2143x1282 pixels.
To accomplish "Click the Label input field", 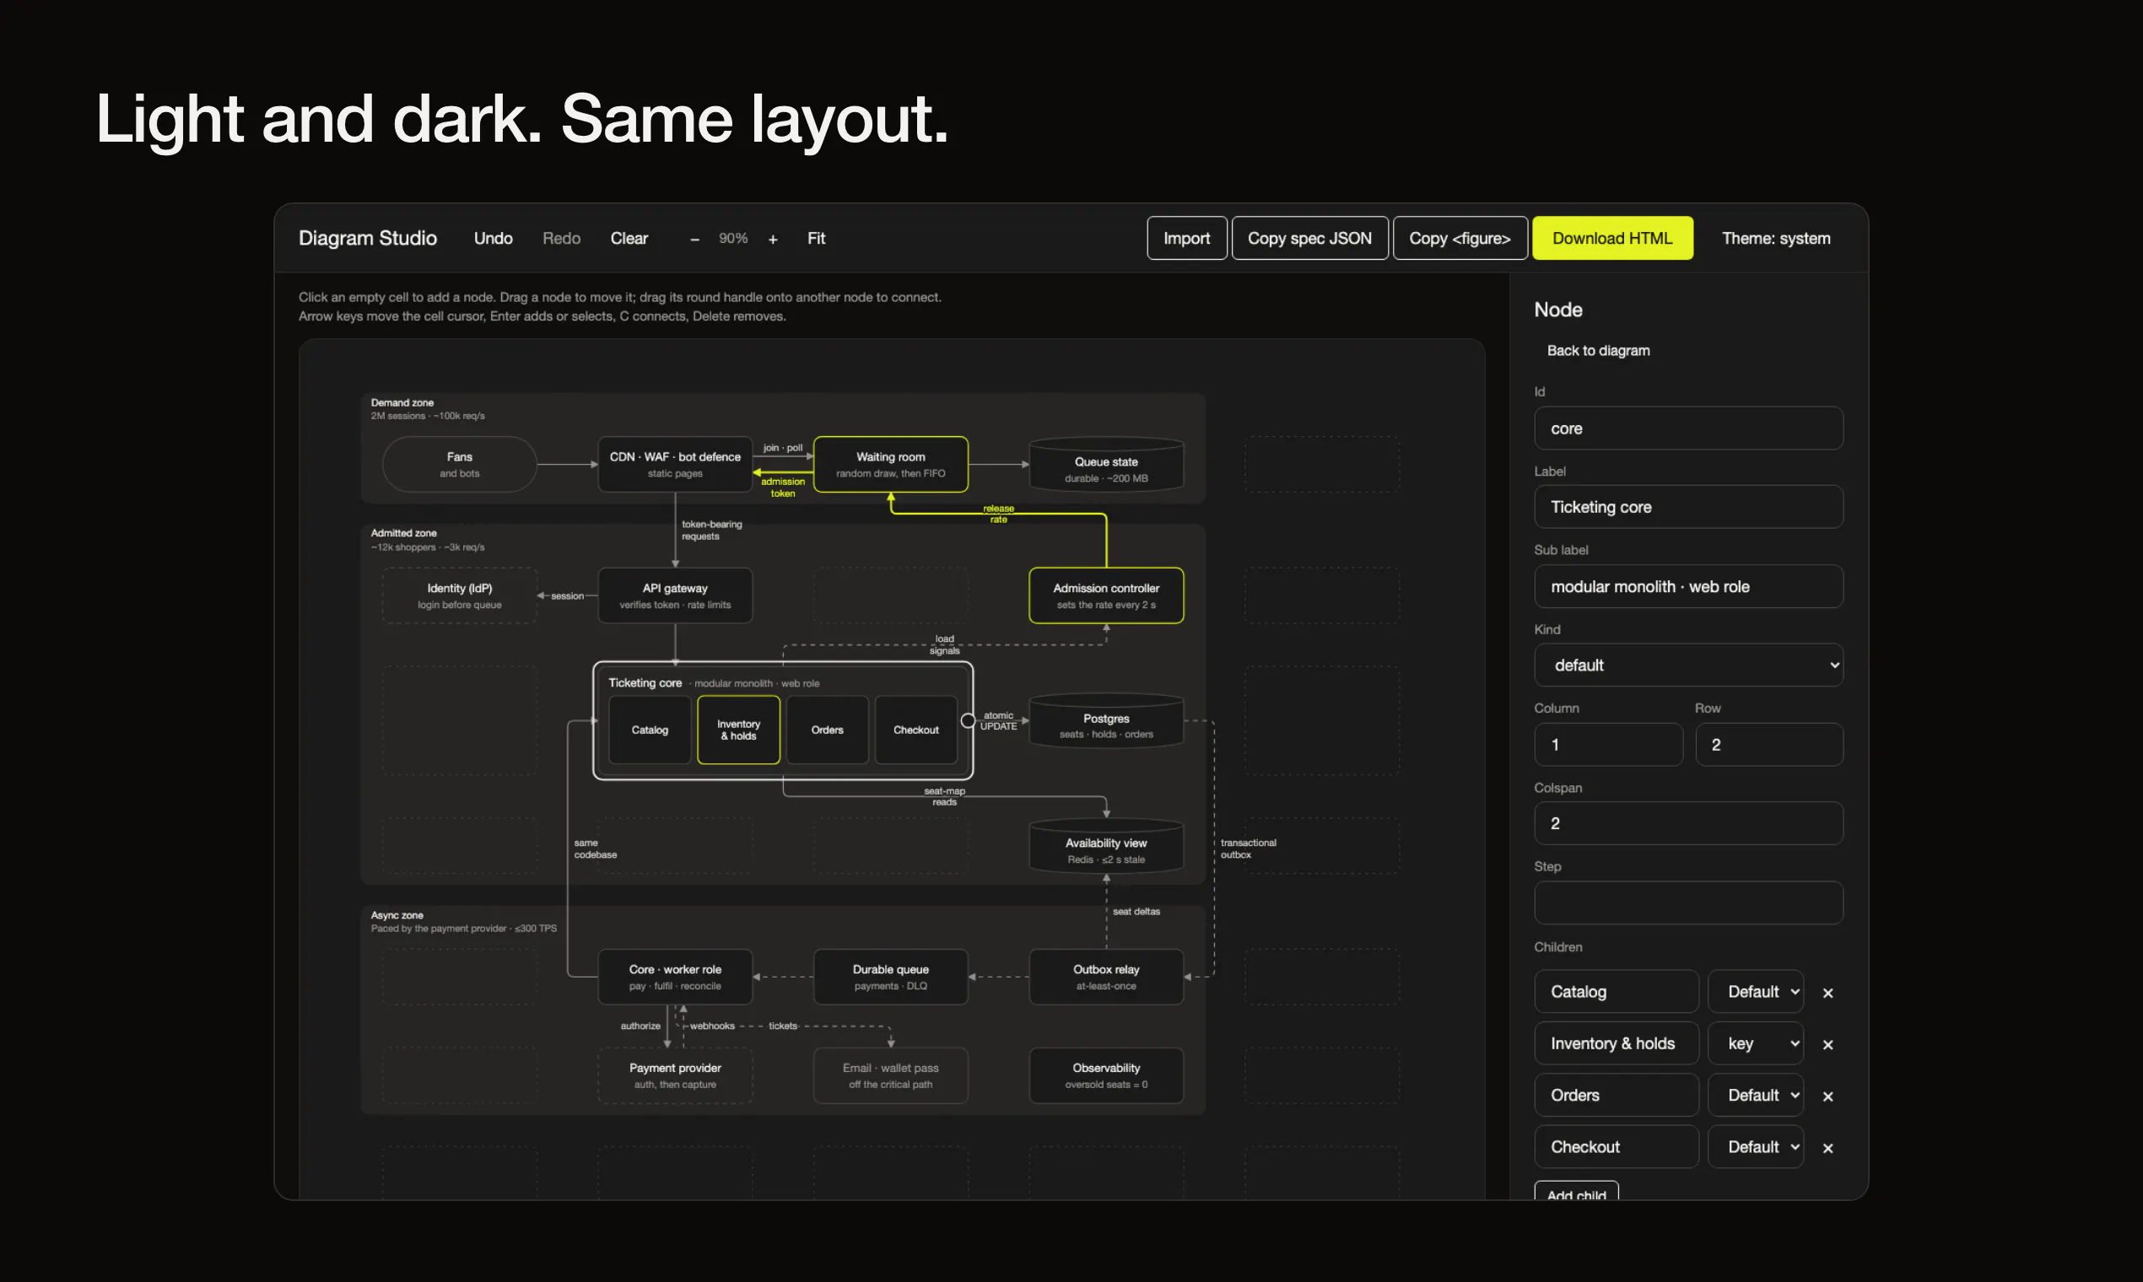I will coord(1688,507).
